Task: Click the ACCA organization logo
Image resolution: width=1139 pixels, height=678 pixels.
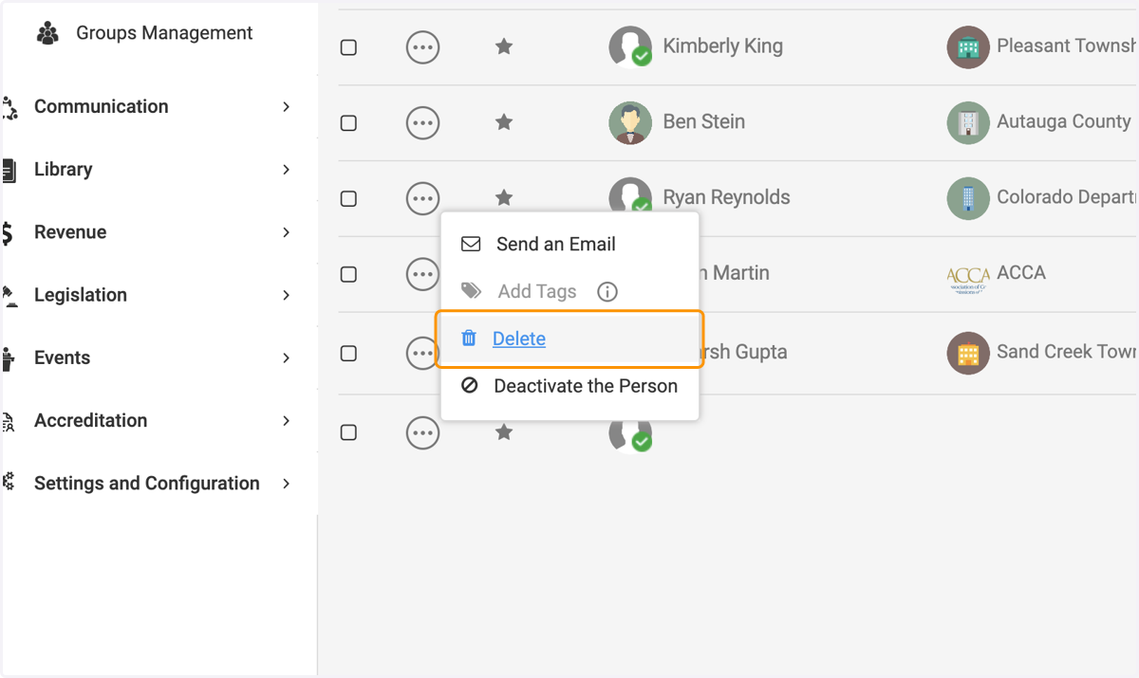Action: click(x=968, y=279)
